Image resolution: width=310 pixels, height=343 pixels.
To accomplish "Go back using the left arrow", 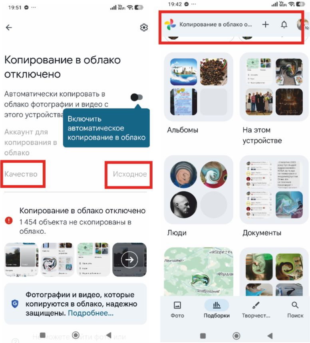I will (x=9, y=28).
